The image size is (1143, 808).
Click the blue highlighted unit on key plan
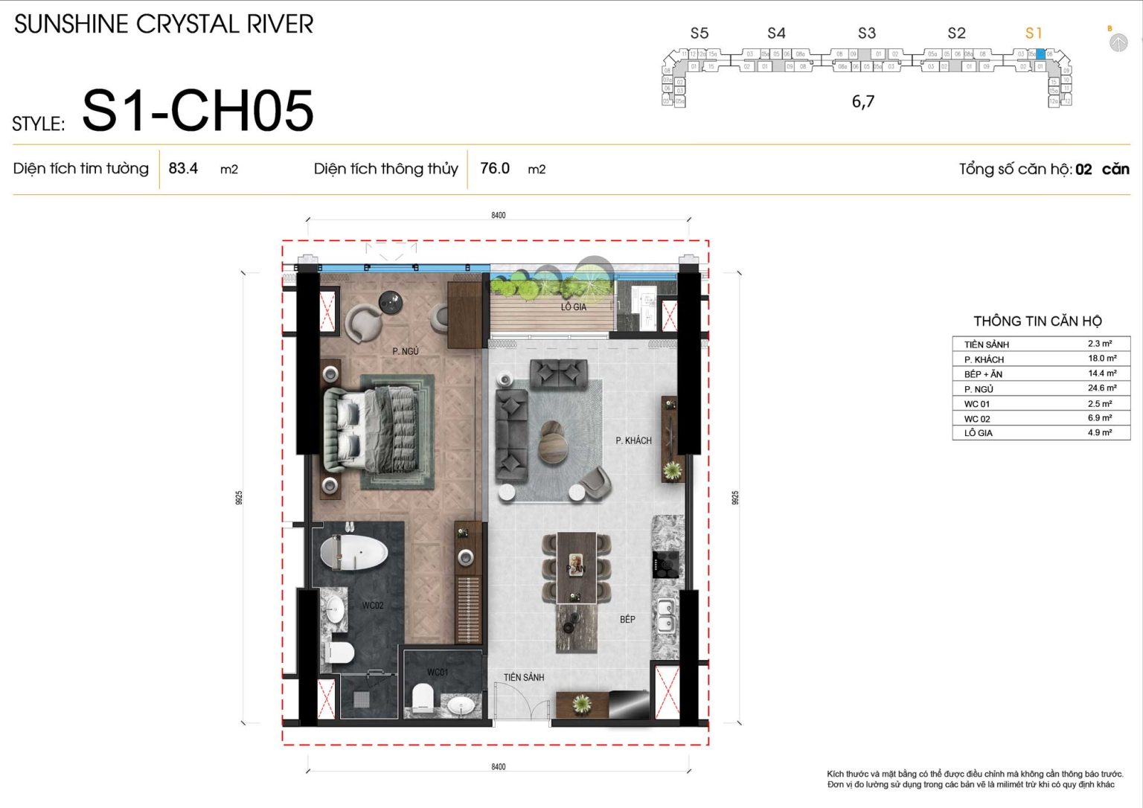click(x=1040, y=54)
